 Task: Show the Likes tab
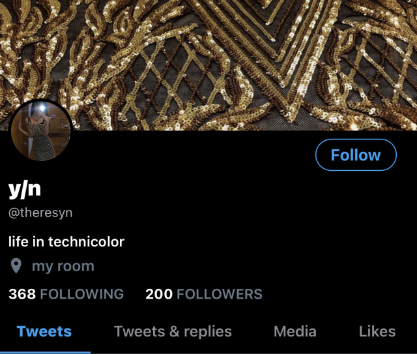(377, 332)
